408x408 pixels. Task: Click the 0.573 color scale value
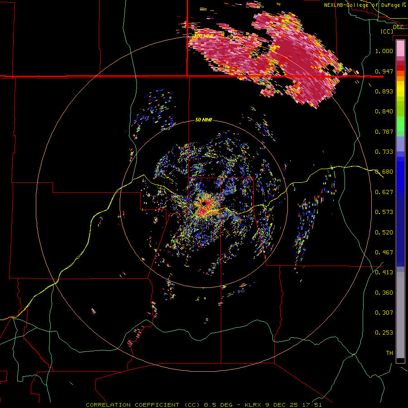(384, 212)
